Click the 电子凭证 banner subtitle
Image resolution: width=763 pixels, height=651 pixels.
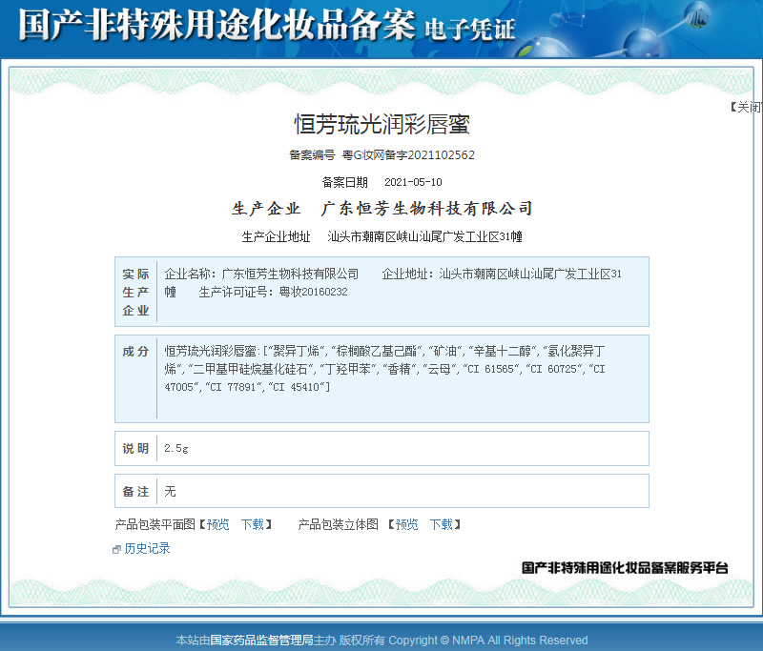coord(469,30)
